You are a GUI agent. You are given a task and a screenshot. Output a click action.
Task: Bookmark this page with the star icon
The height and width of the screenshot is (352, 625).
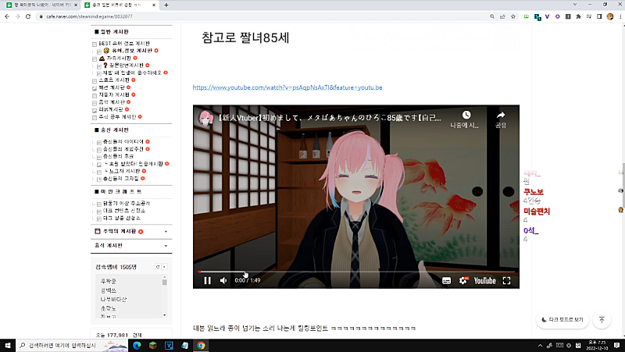(513, 16)
